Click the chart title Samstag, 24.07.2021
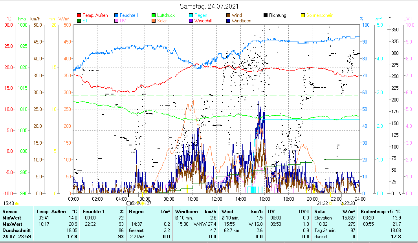The image size is (418, 243). (209, 6)
